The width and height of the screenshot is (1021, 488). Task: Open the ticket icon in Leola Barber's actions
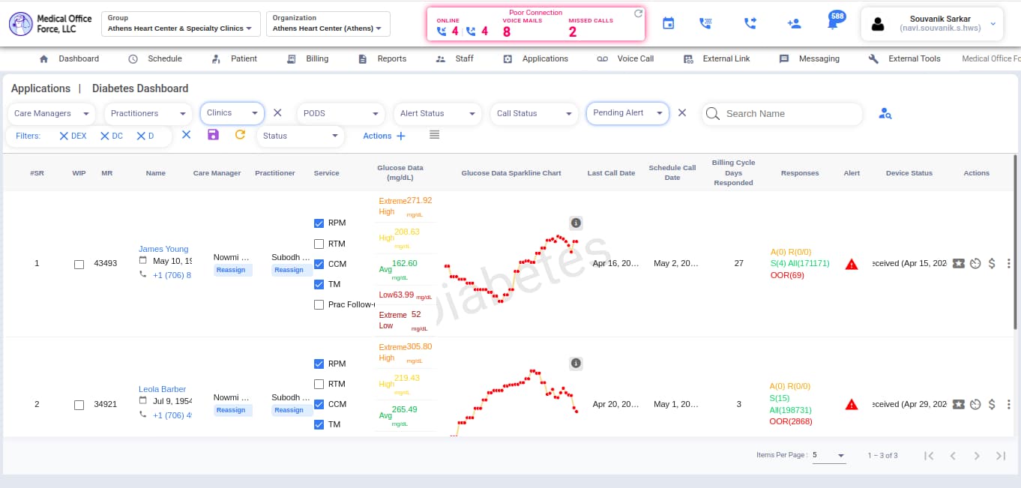[958, 404]
